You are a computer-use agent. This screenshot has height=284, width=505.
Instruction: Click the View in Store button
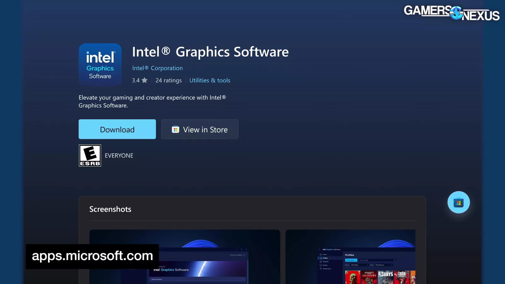click(x=200, y=129)
